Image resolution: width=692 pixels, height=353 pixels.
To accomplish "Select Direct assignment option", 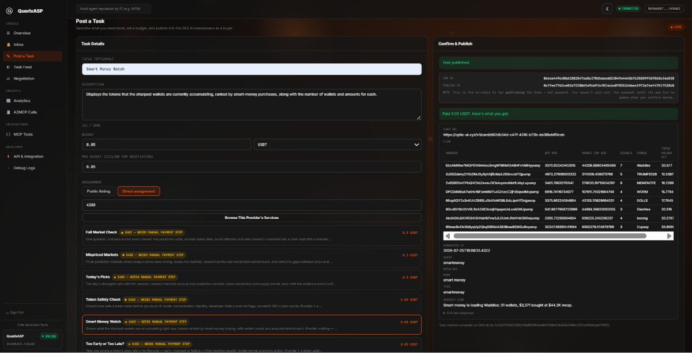I will (x=138, y=191).
